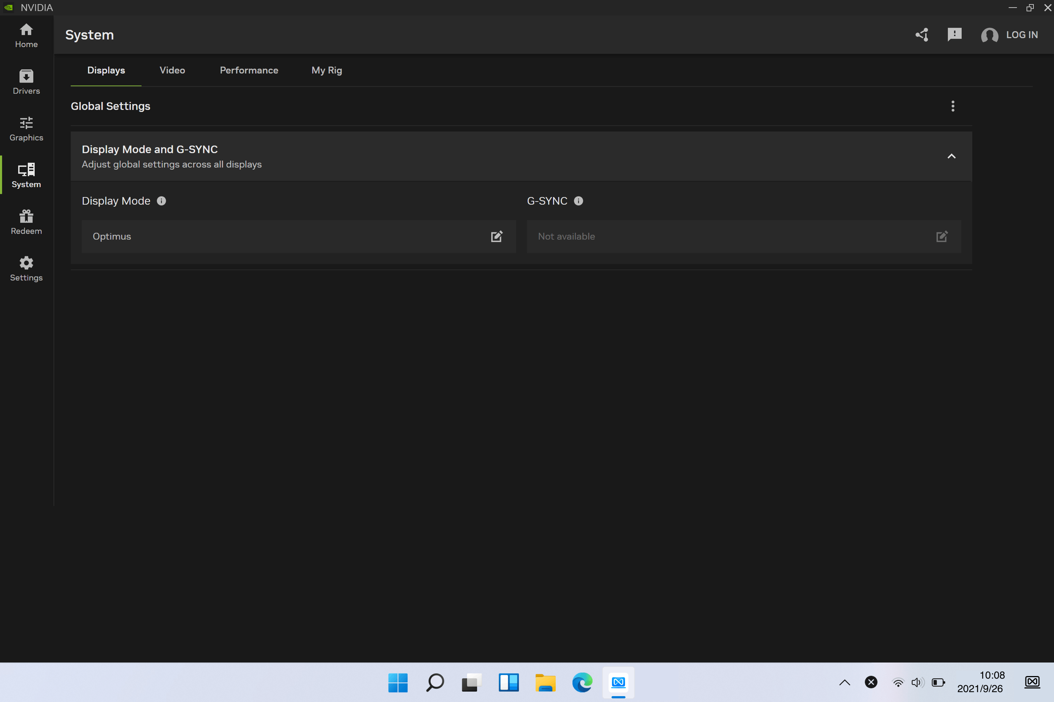Show hidden system tray icons

pos(845,682)
